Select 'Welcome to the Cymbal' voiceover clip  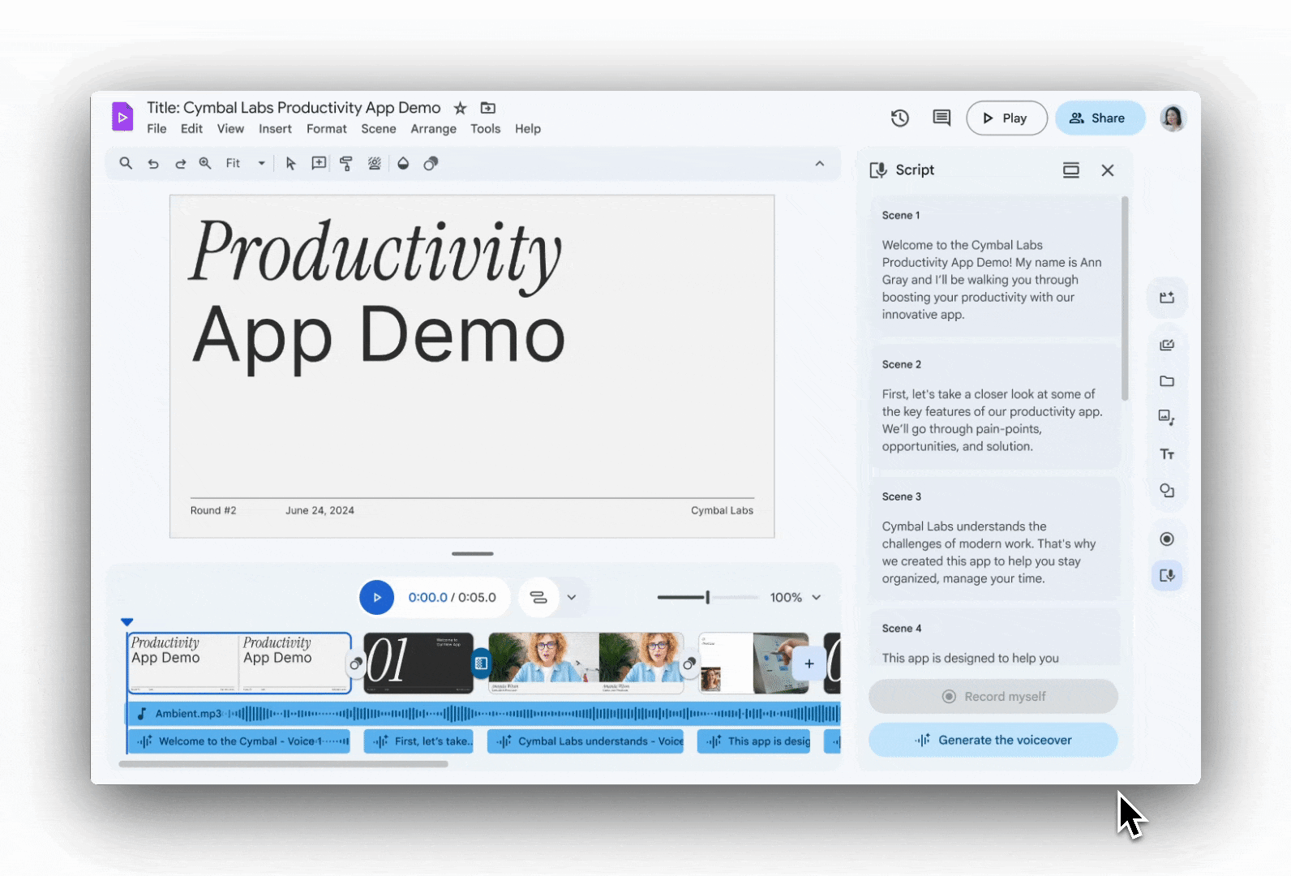click(x=238, y=741)
